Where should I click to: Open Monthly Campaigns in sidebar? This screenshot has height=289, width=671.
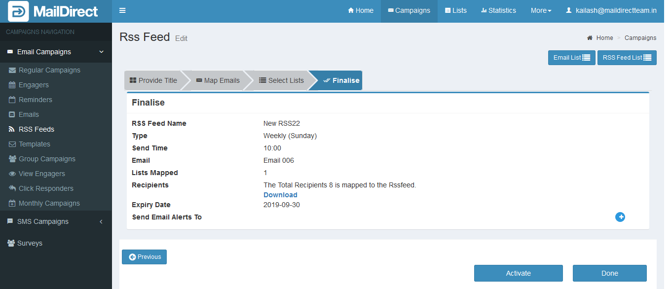pos(49,203)
